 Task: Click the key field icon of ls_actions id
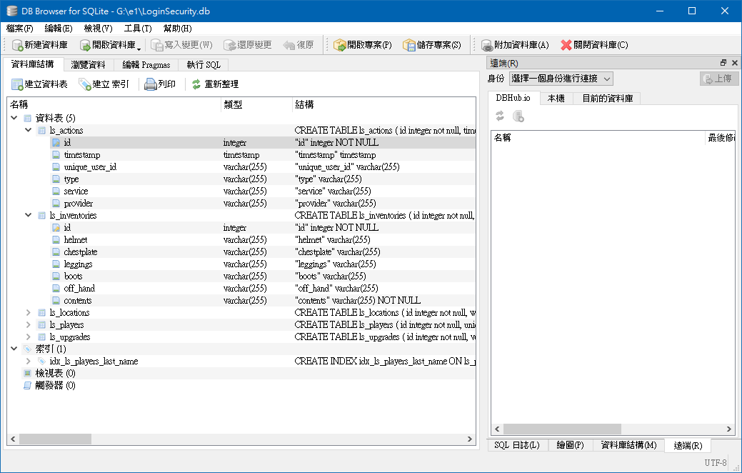pos(56,142)
